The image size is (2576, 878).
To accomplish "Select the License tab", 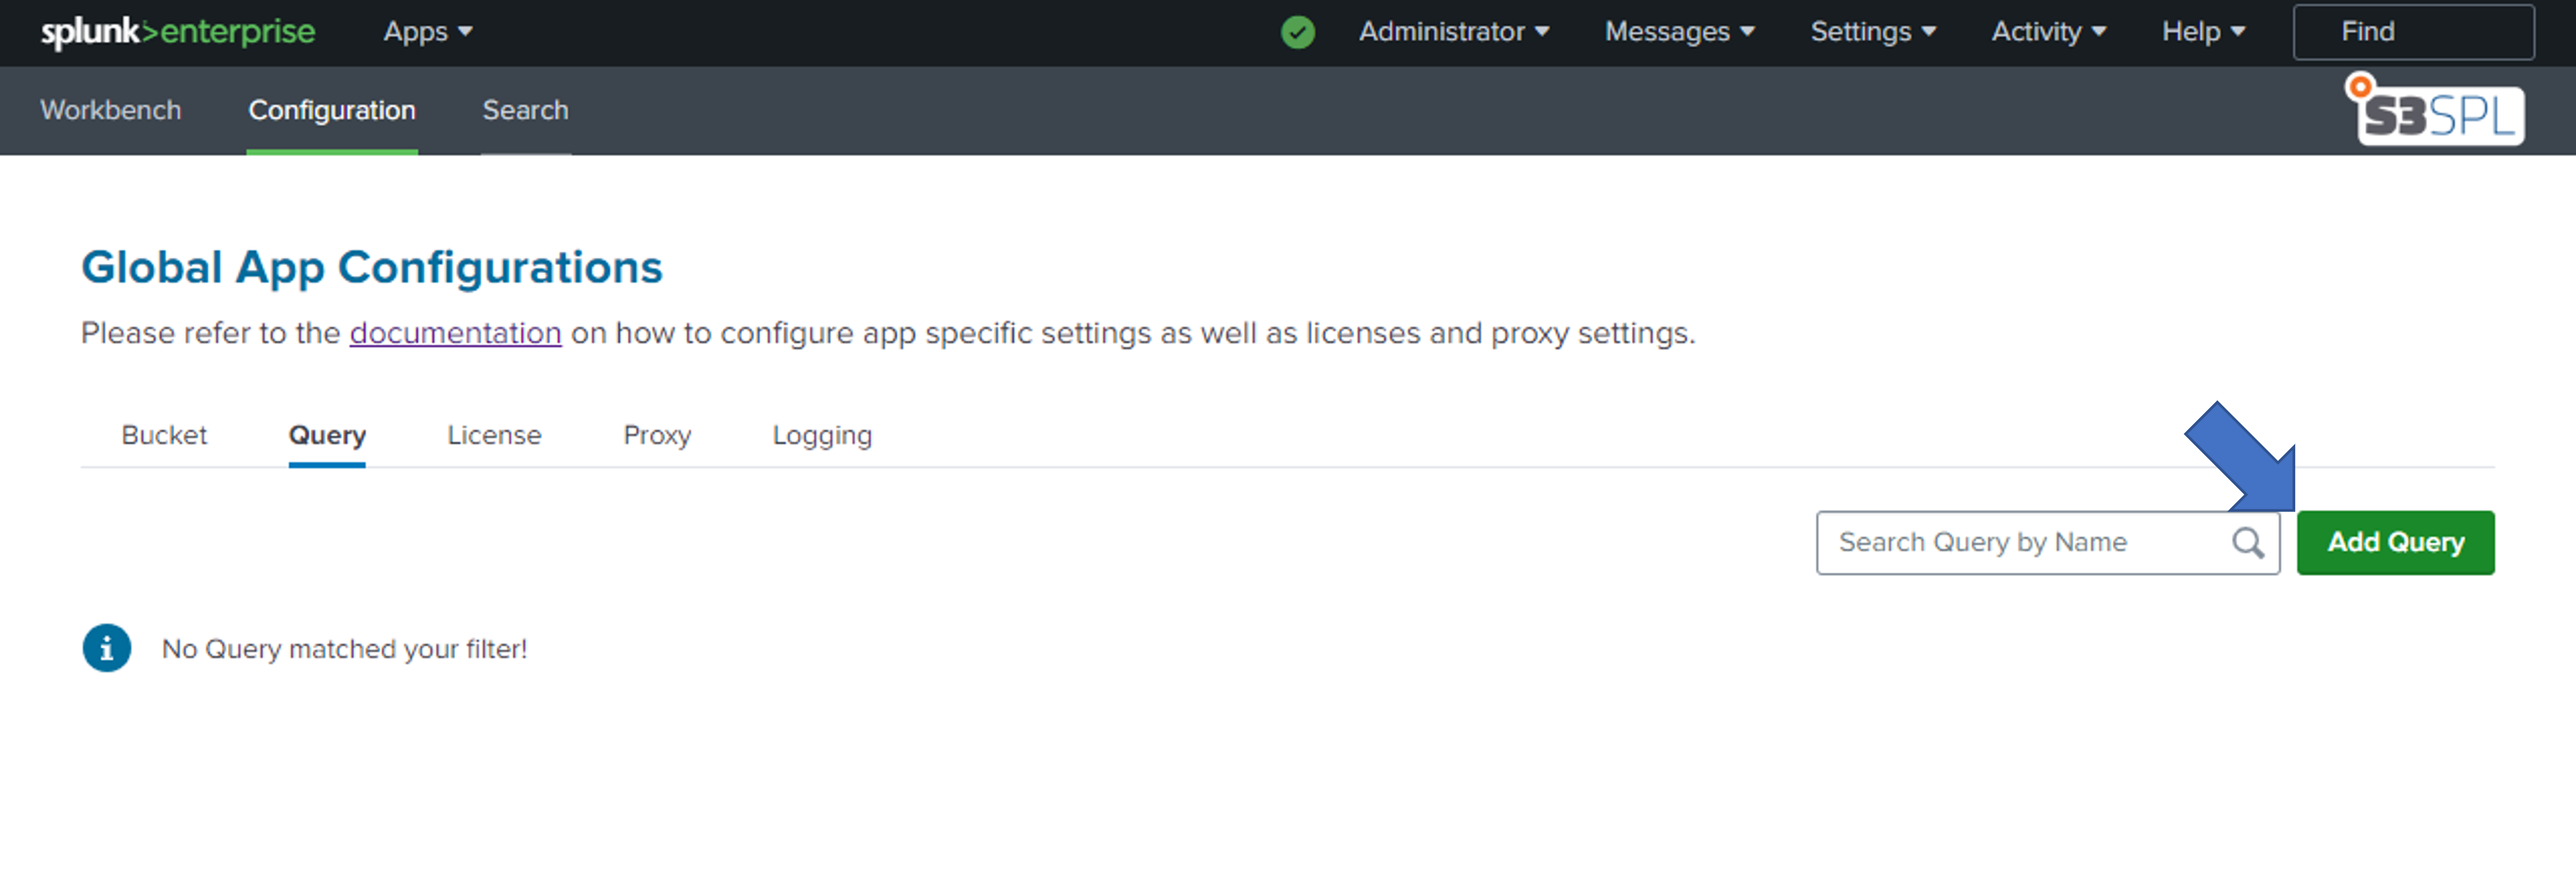I will 495,436.
